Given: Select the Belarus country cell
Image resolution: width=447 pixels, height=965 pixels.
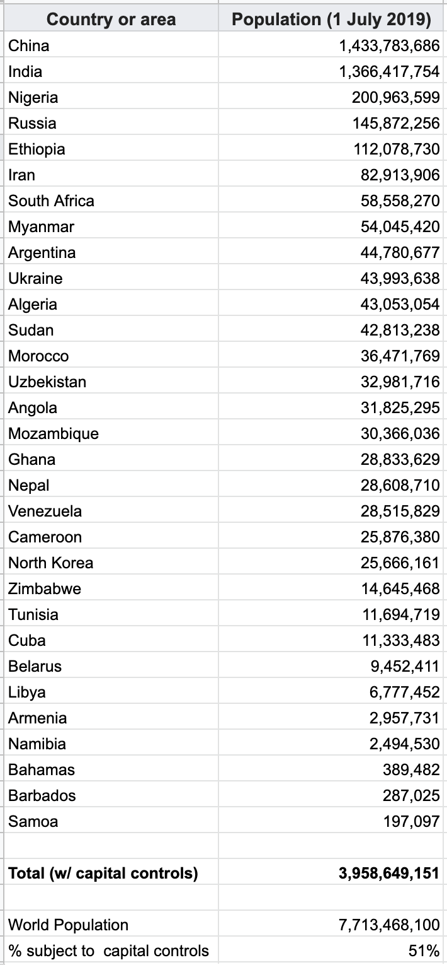Looking at the screenshot, I should coord(111,665).
